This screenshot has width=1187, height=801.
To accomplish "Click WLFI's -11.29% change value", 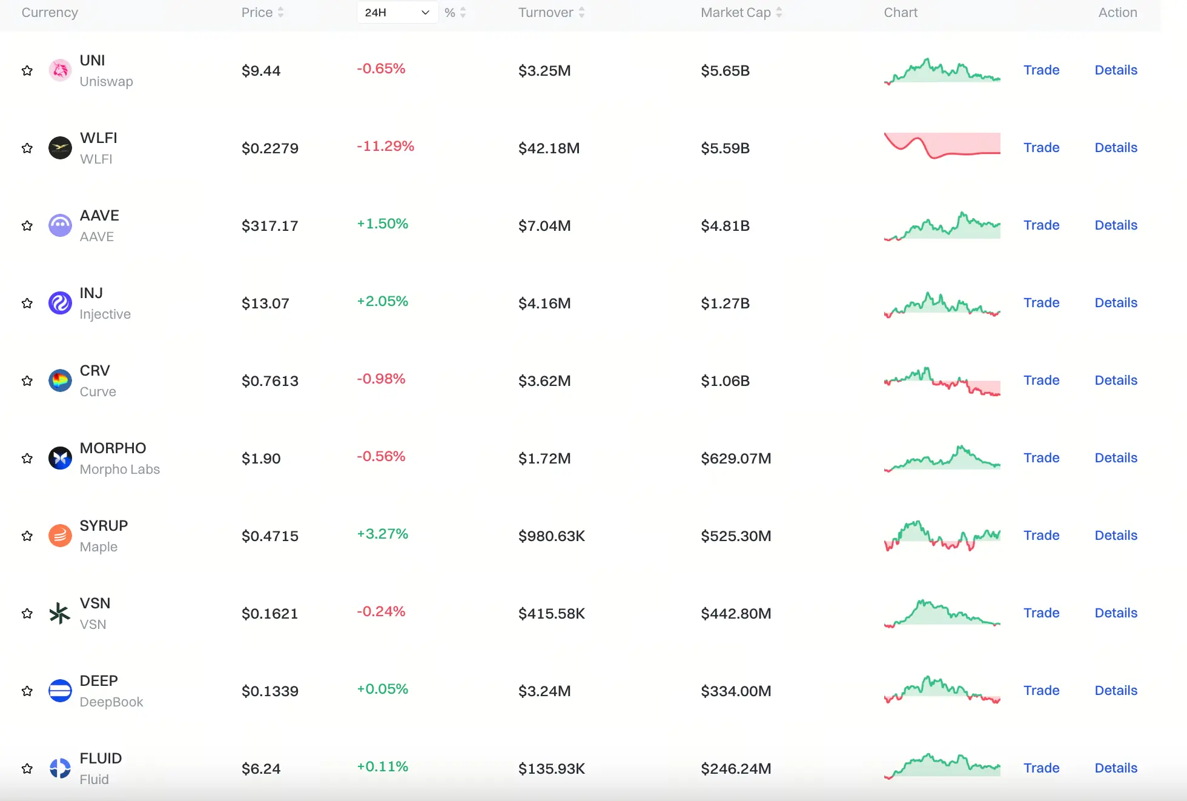I will tap(385, 146).
